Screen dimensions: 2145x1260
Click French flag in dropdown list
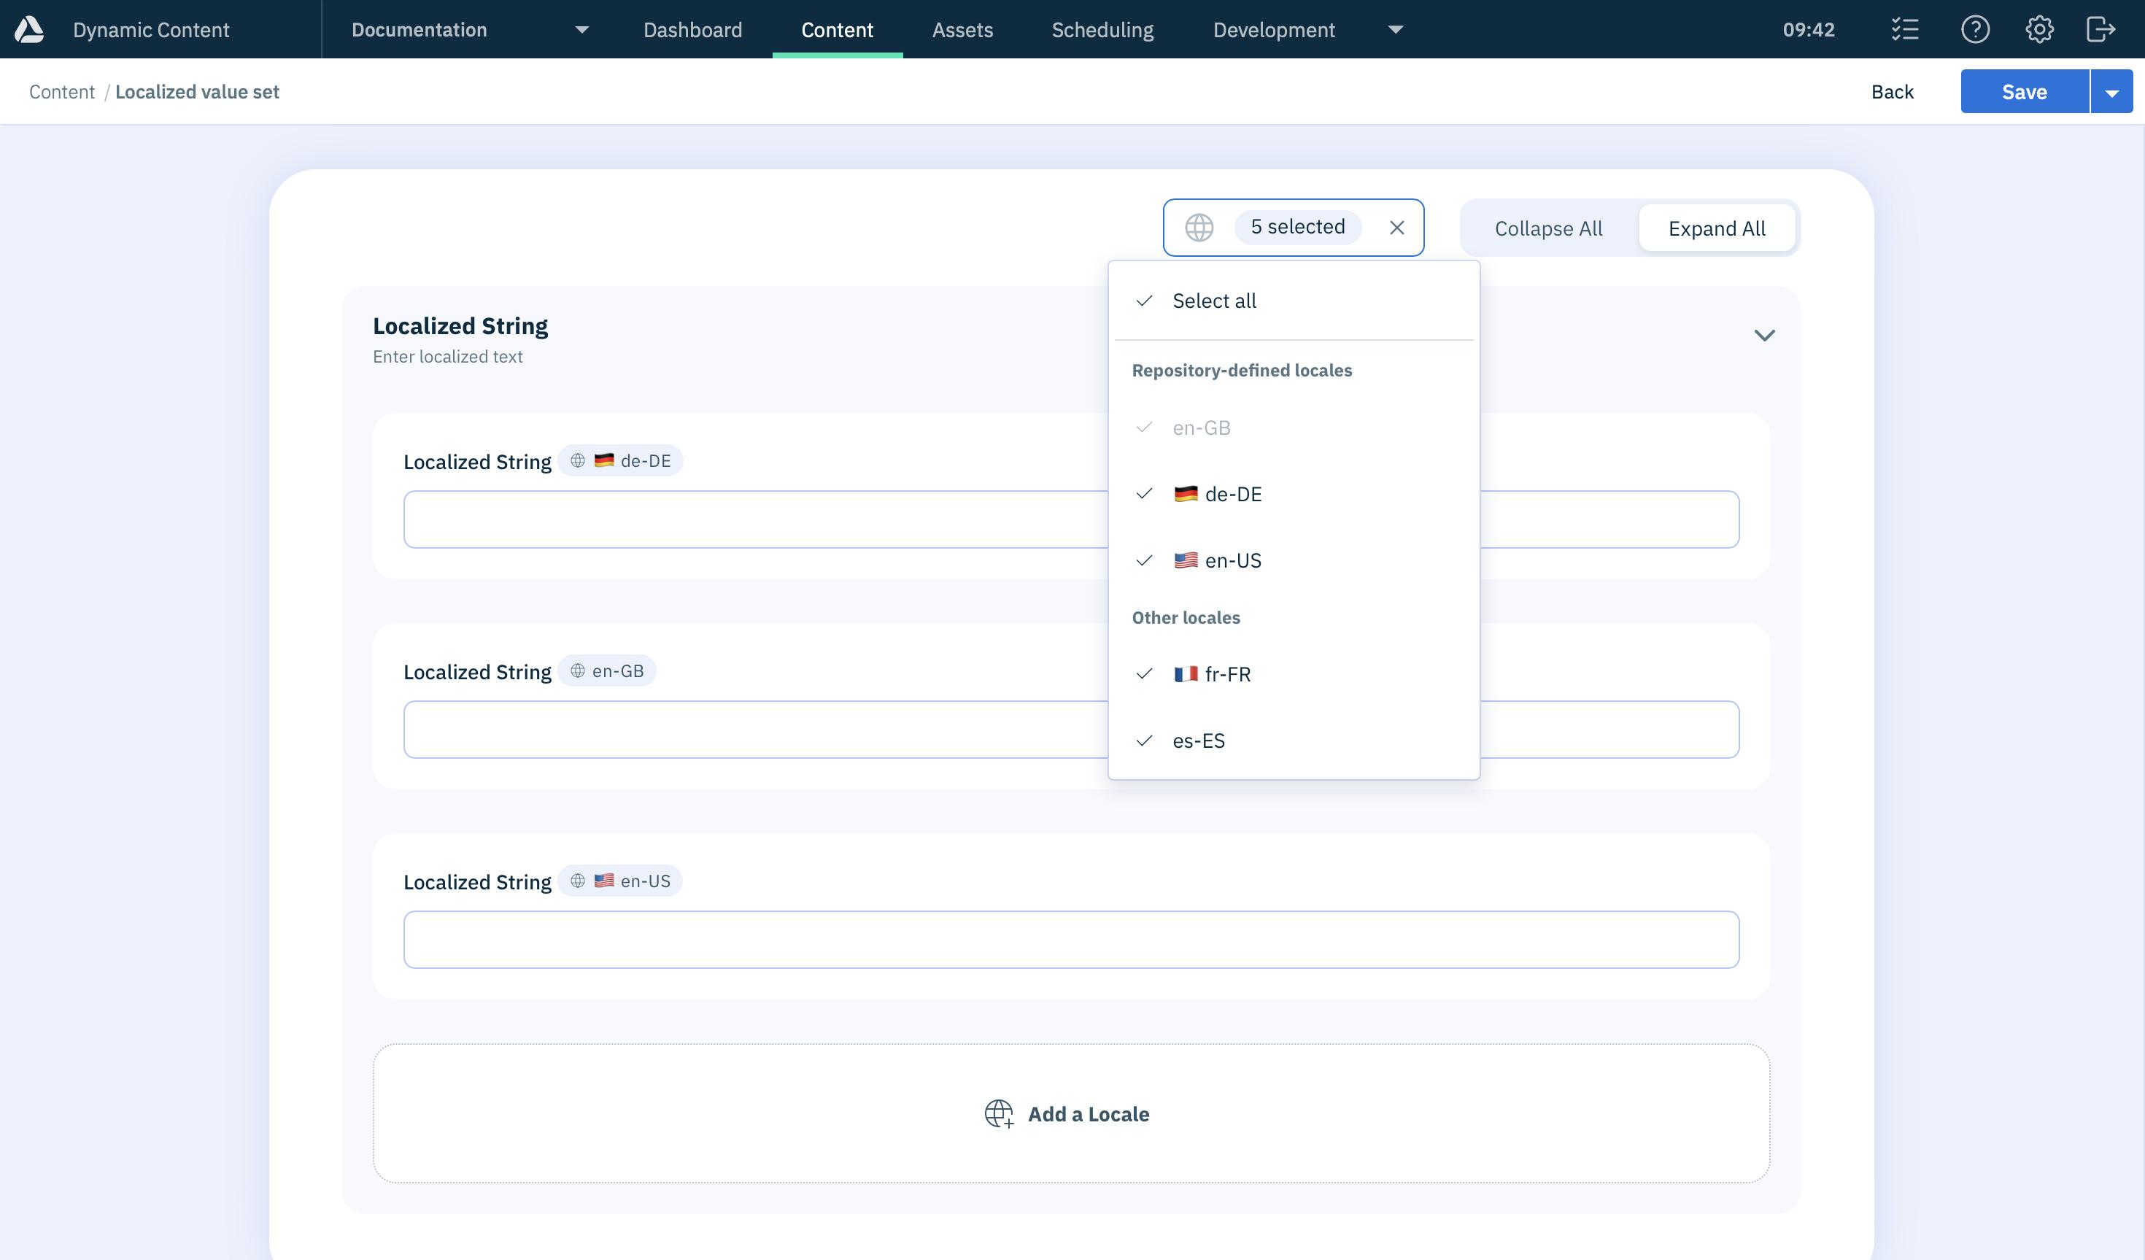click(x=1186, y=674)
